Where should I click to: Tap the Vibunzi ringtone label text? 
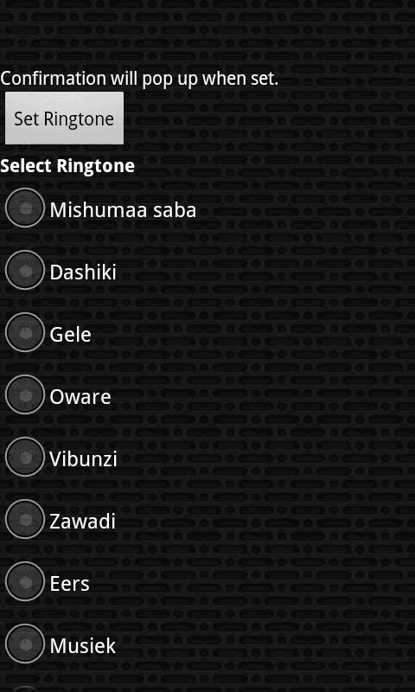coord(83,459)
